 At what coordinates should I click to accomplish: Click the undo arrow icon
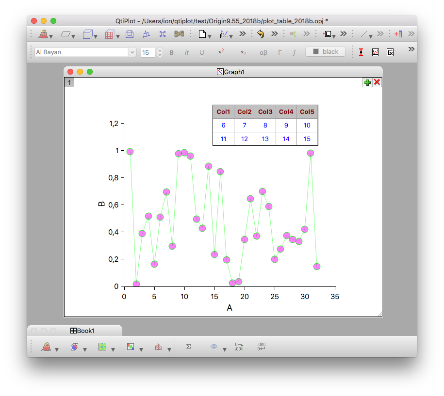(261, 34)
